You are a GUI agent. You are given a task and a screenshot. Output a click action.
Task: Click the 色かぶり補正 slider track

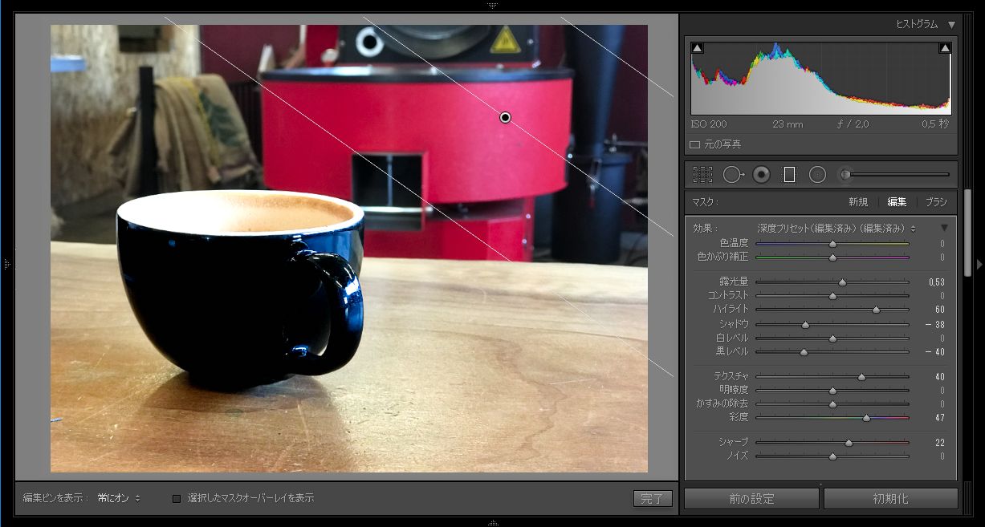coord(832,257)
